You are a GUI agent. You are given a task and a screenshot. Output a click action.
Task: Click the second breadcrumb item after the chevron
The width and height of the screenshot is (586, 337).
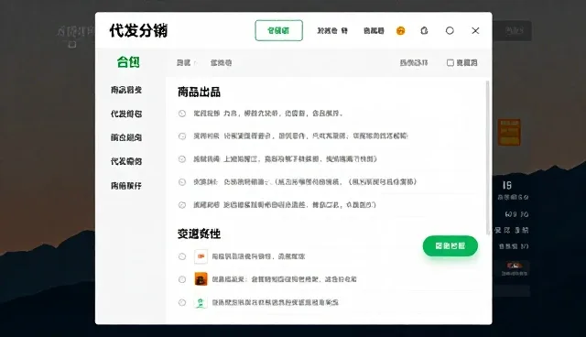click(x=221, y=63)
